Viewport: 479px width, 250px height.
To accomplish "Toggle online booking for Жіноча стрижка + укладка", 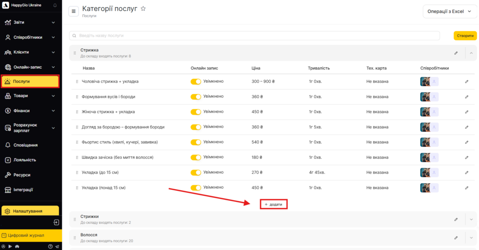I will [x=196, y=112].
